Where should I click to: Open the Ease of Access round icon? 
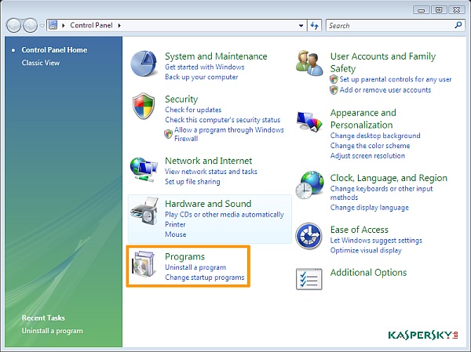point(309,236)
